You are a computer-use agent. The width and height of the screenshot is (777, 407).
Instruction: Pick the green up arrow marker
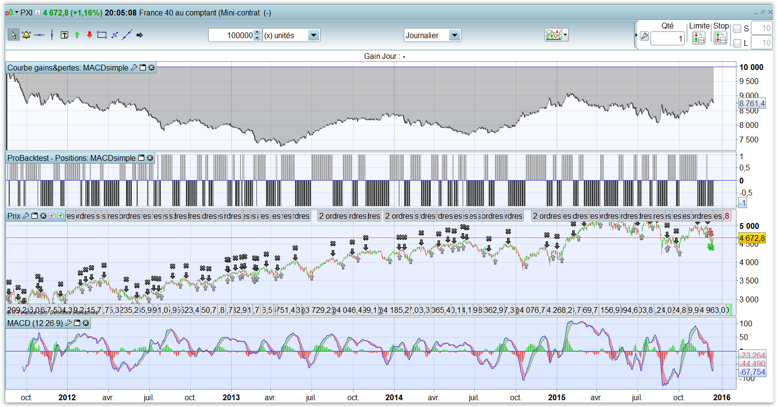(x=77, y=35)
